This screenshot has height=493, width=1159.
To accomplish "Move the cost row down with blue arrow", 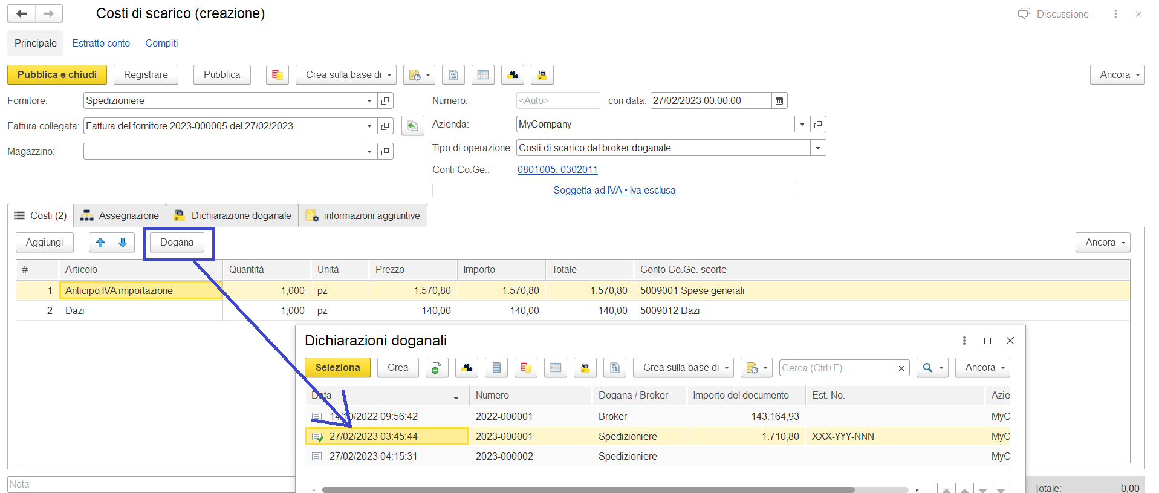I will pyautogui.click(x=123, y=243).
